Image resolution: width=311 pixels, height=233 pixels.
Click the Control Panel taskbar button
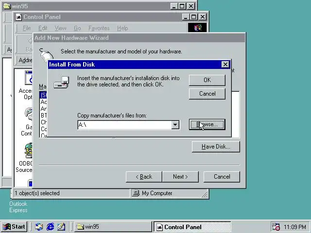point(192,227)
